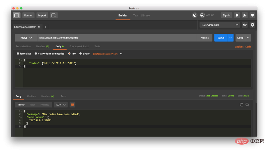Click the "New nodes have been added" message
Image resolution: width=268 pixels, height=152 pixels.
pos(61,114)
